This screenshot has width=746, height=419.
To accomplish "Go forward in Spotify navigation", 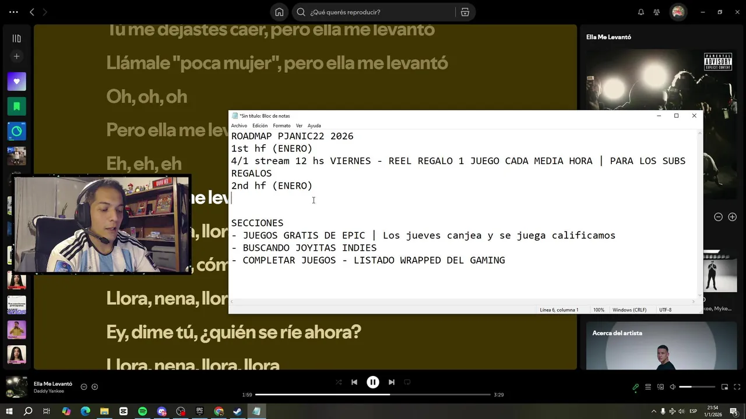I will [45, 12].
